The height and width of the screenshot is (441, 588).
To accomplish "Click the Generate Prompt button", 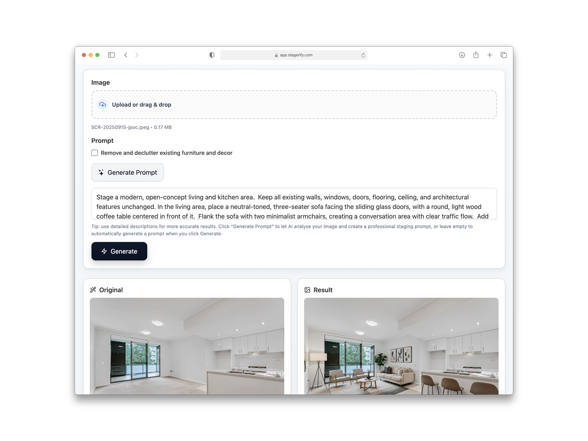I will click(x=128, y=172).
